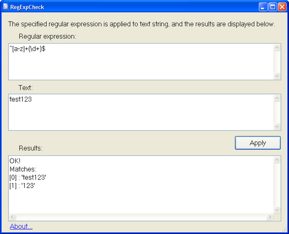Click the window resize grip corner
This screenshot has width=289, height=234.
(x=285, y=230)
